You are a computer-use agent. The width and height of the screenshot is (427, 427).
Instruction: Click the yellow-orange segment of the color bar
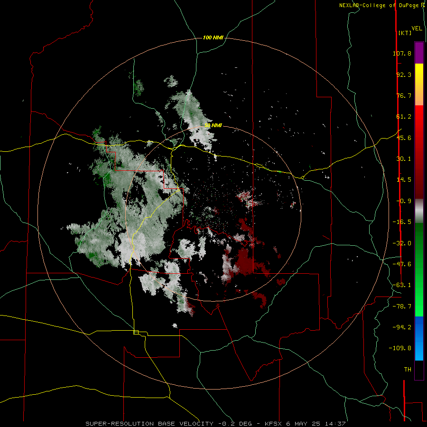pos(419,84)
